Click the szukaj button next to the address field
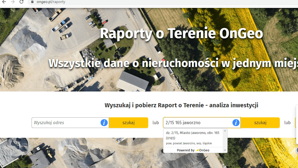Viewport: 298px width, 168px height. [128, 123]
